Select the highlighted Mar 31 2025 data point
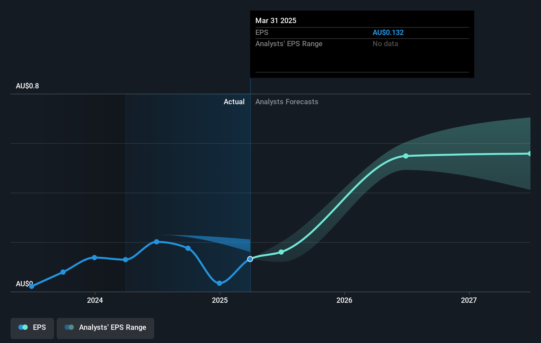Image resolution: width=541 pixels, height=343 pixels. click(x=250, y=259)
